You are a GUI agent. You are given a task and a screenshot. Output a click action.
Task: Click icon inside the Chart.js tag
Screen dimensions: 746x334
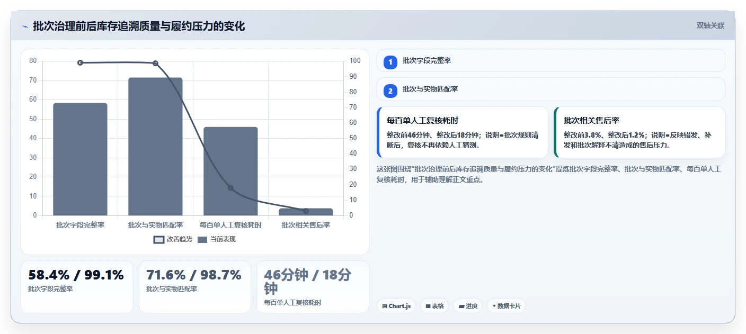(x=384, y=306)
